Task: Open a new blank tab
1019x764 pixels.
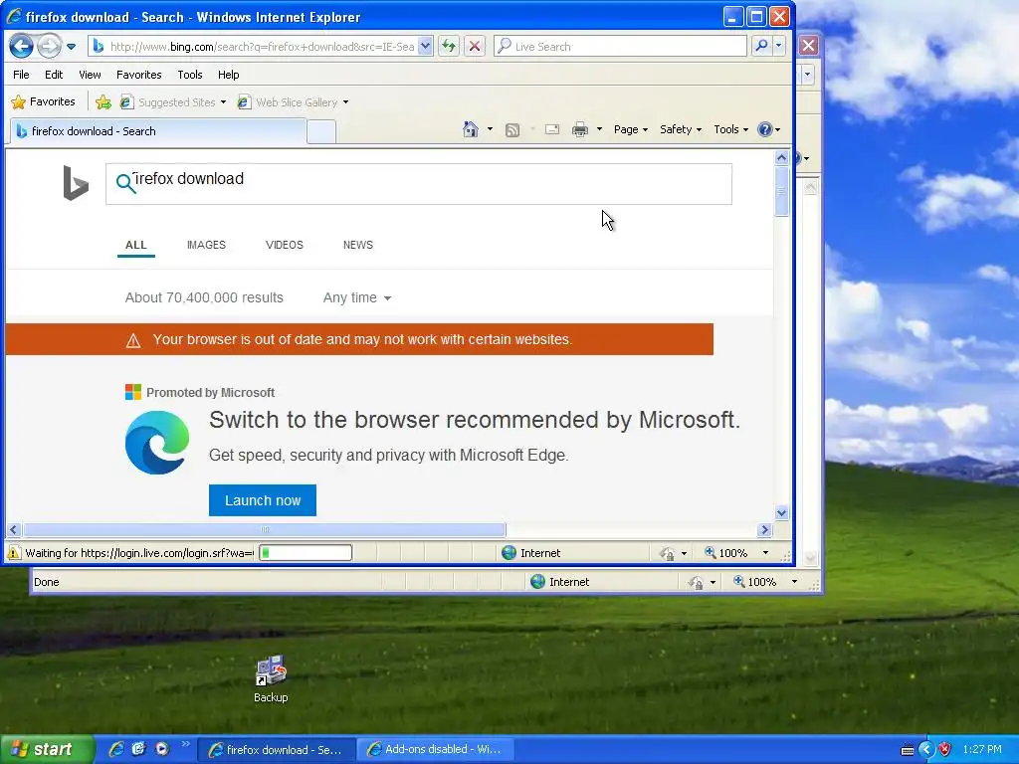Action: (321, 132)
